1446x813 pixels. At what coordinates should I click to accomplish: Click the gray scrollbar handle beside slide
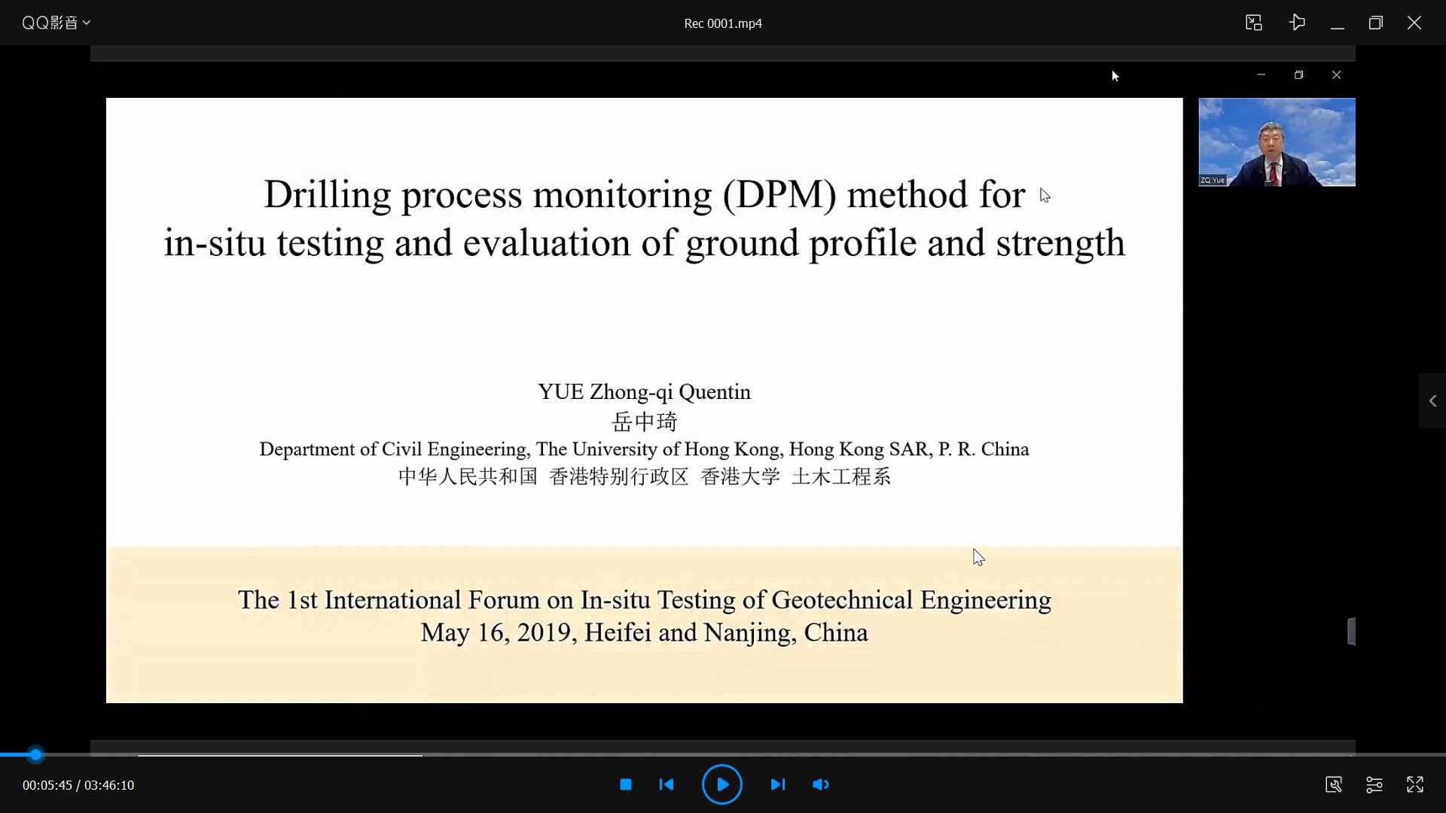(1351, 631)
